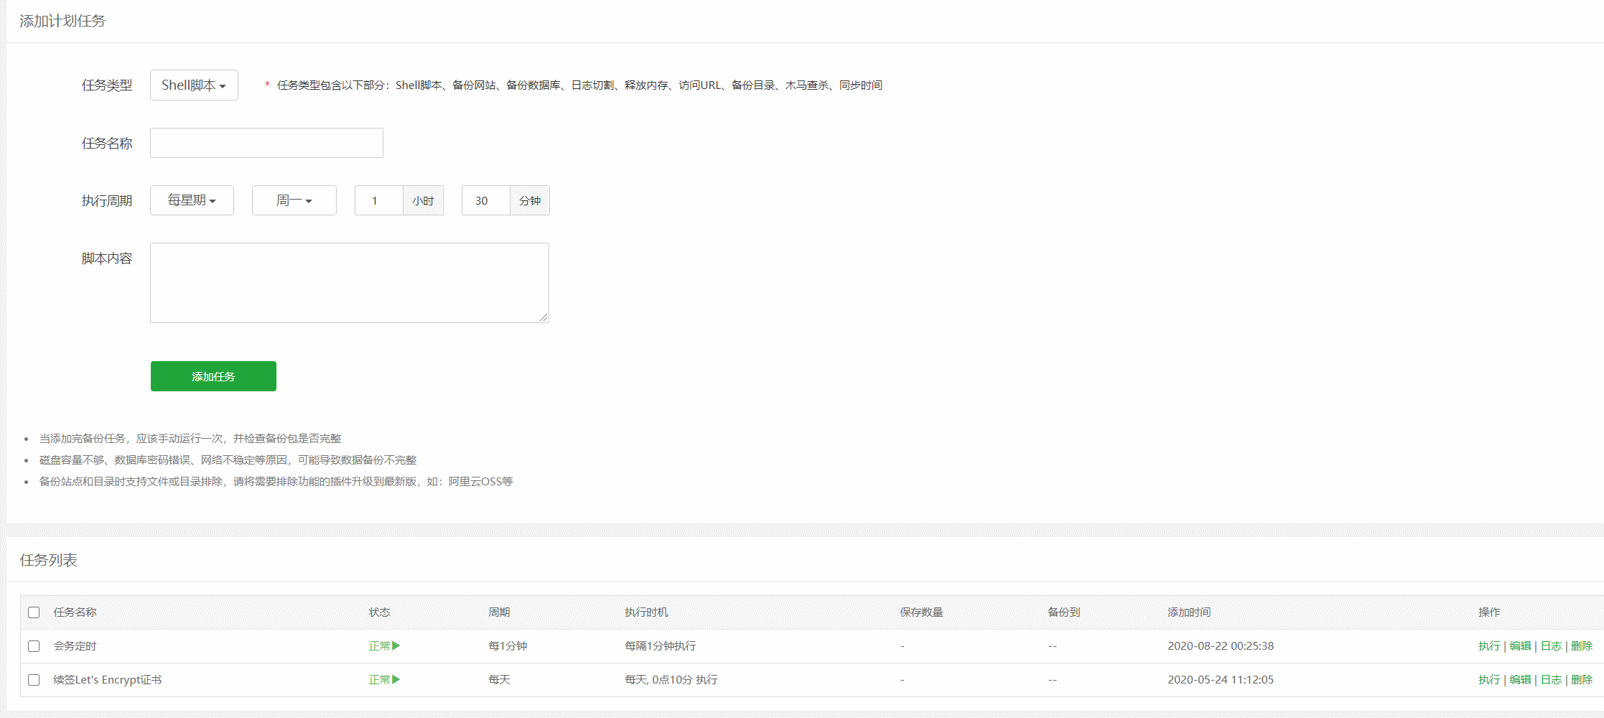
Task: Click the 执行时机 column header
Action: [646, 612]
